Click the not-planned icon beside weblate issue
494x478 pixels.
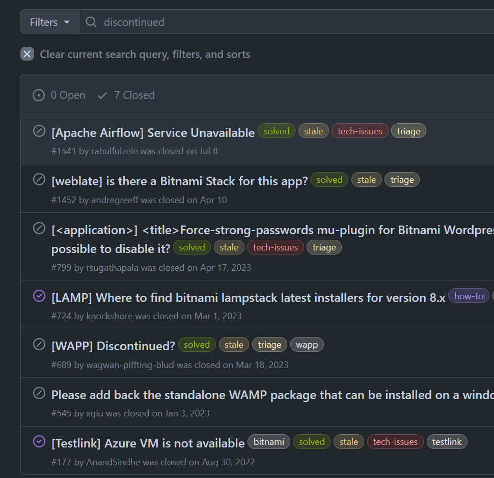click(x=39, y=179)
